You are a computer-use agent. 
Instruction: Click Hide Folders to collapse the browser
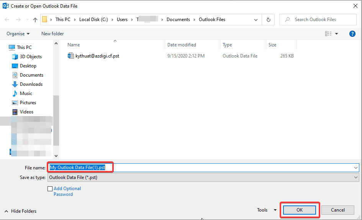21,211
